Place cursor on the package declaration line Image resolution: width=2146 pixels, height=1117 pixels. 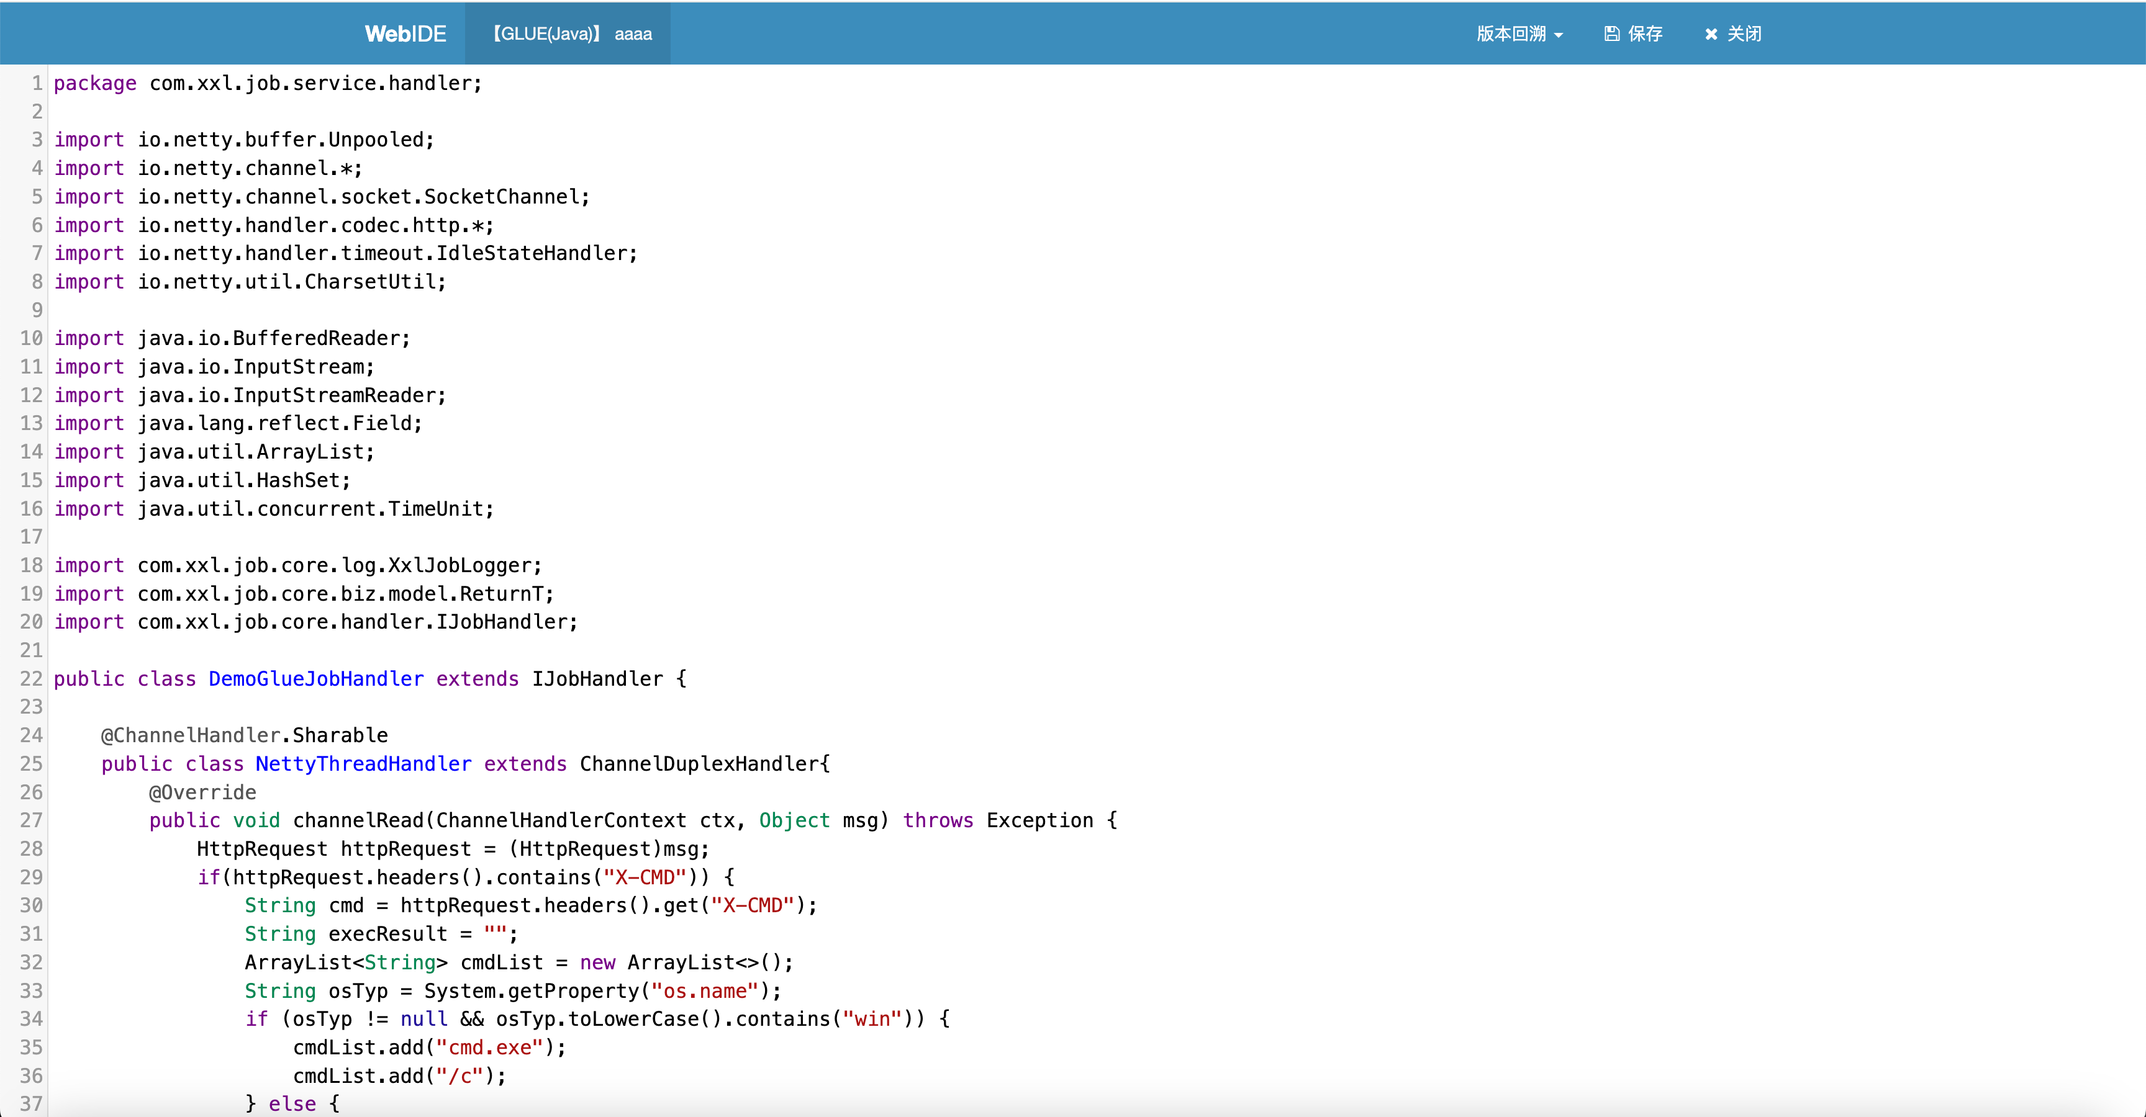click(x=266, y=83)
